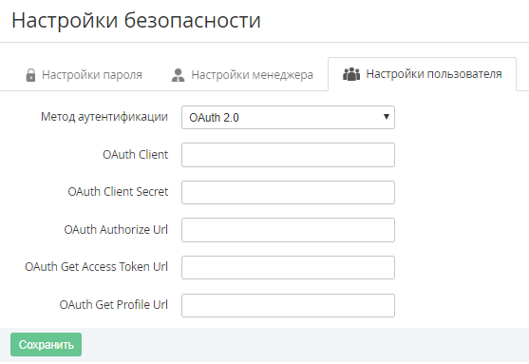Select the OAuth Authorize Url text box

tap(288, 230)
